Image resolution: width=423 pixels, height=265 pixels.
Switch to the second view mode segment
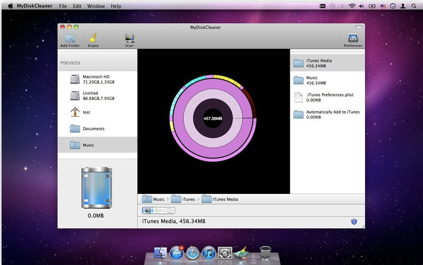[159, 210]
